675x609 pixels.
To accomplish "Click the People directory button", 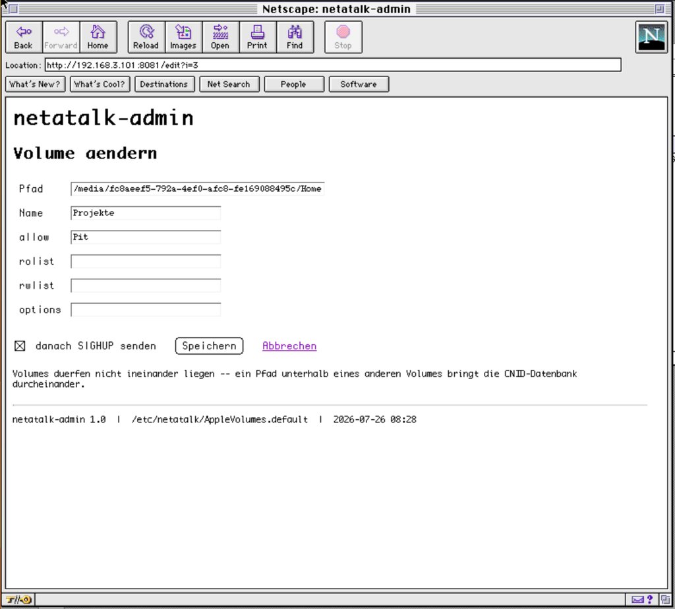I will pos(293,84).
